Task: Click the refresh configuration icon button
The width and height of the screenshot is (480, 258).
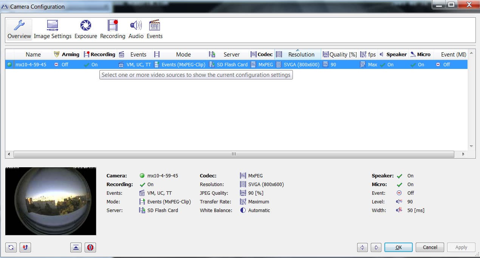Action: [x=11, y=247]
